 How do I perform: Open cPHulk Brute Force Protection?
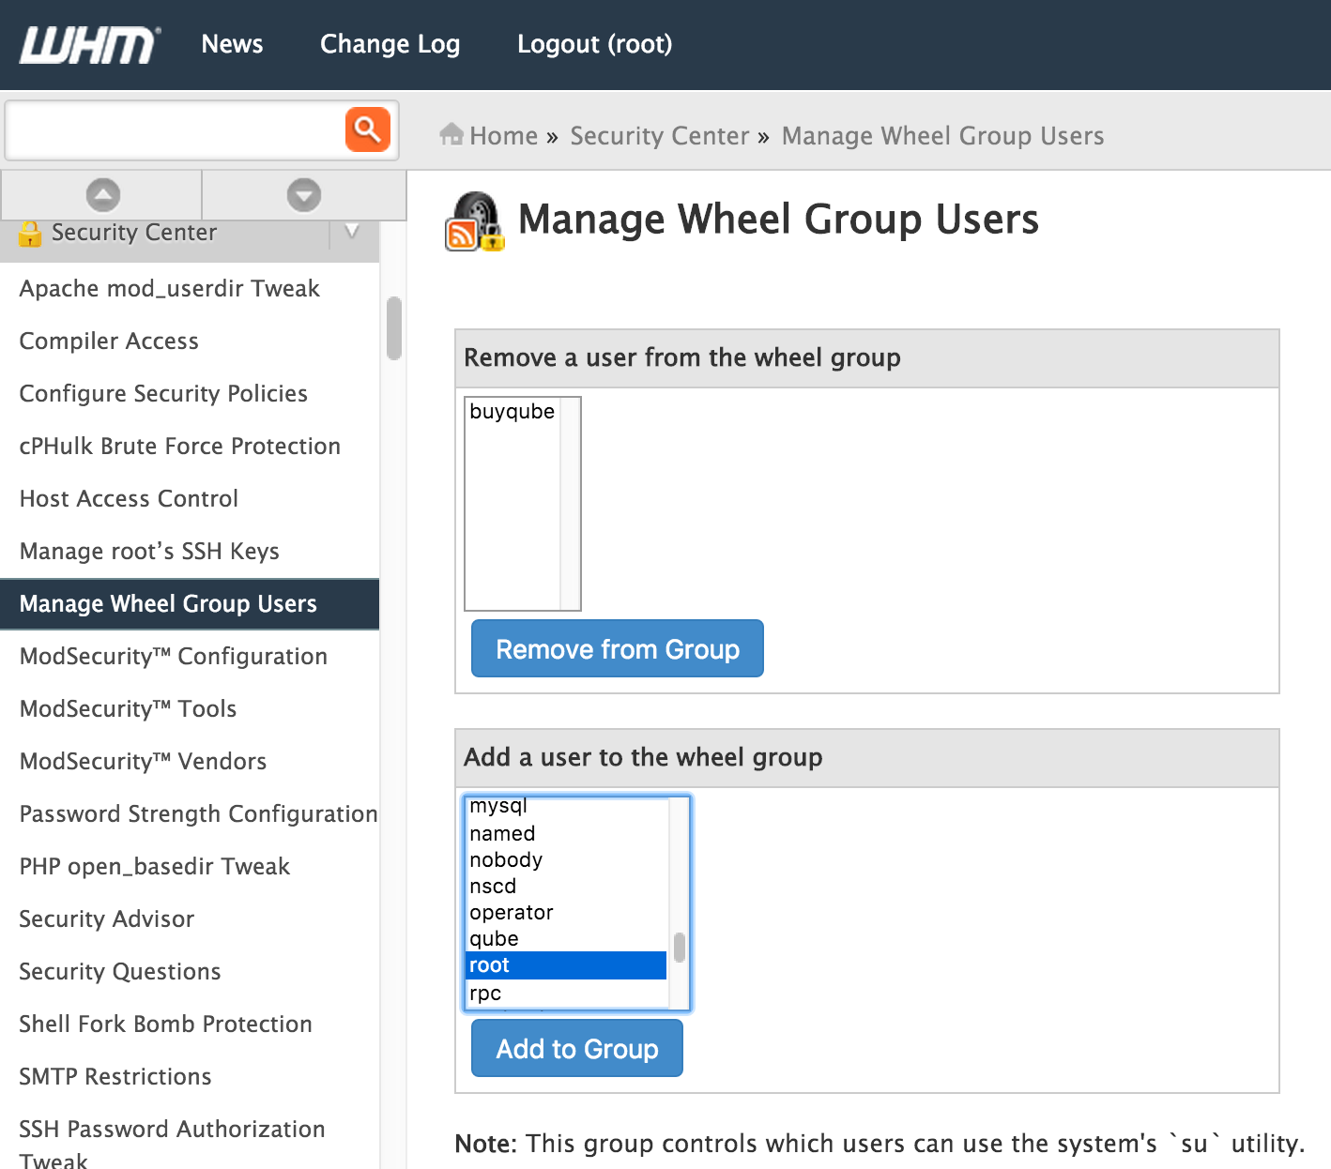click(x=179, y=446)
